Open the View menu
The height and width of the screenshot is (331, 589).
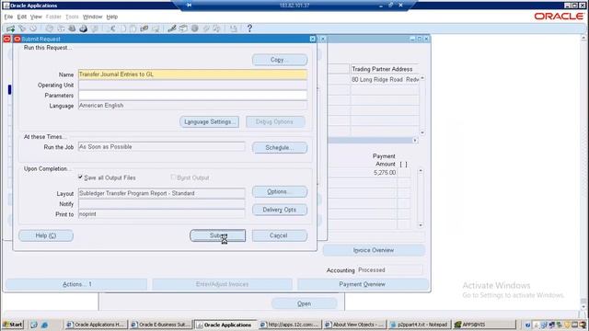(x=36, y=17)
